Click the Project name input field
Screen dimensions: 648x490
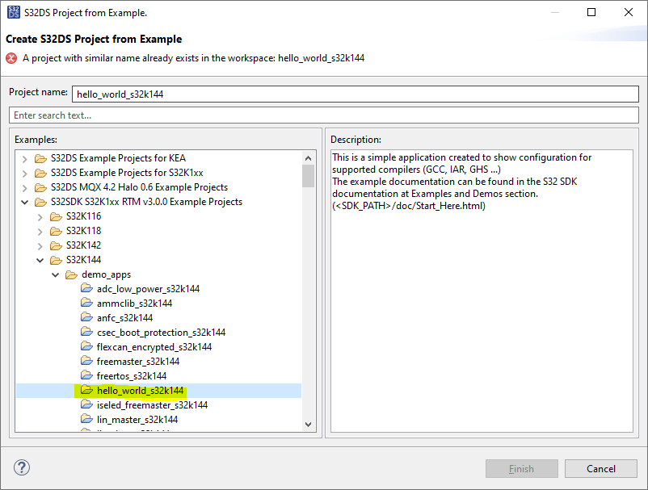356,94
